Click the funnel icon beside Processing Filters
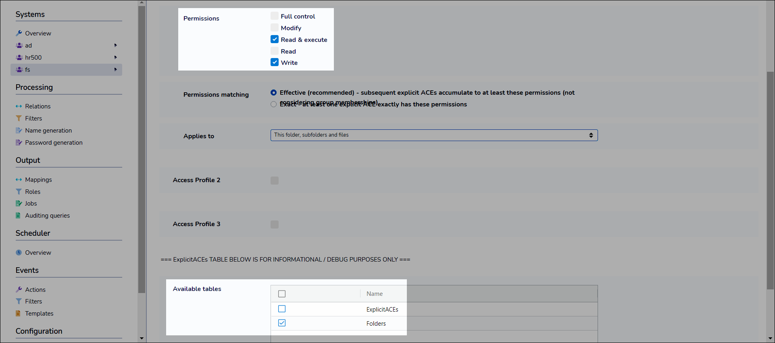This screenshot has width=775, height=343. 19,118
